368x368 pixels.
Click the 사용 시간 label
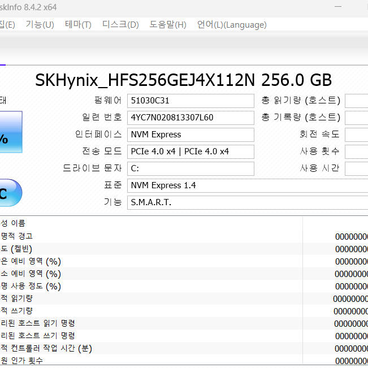point(319,168)
